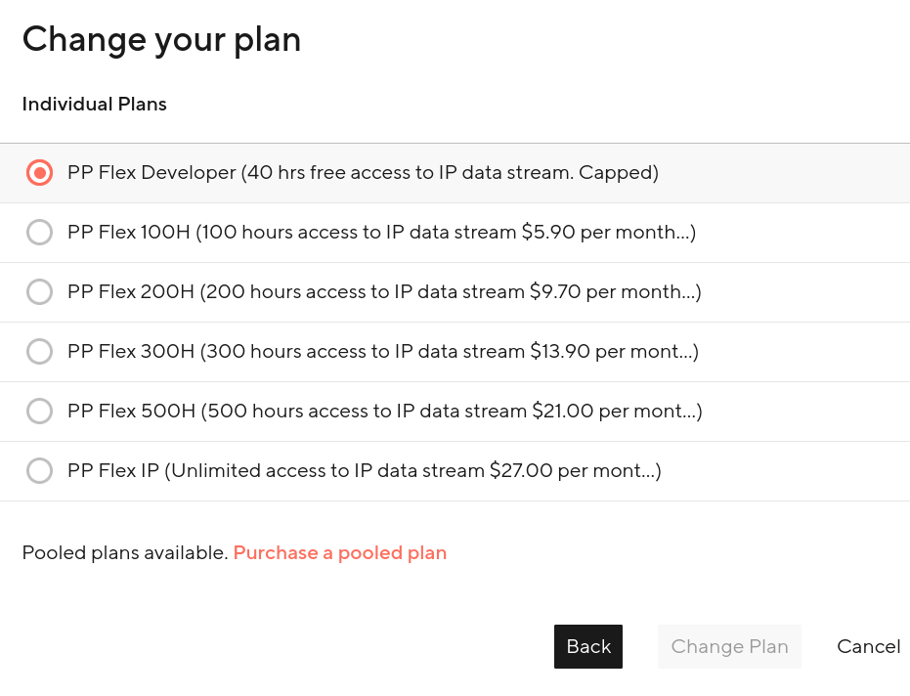910x696 pixels.
Task: Choose the PP Flex IP unlimited radio button
Action: [x=39, y=471]
